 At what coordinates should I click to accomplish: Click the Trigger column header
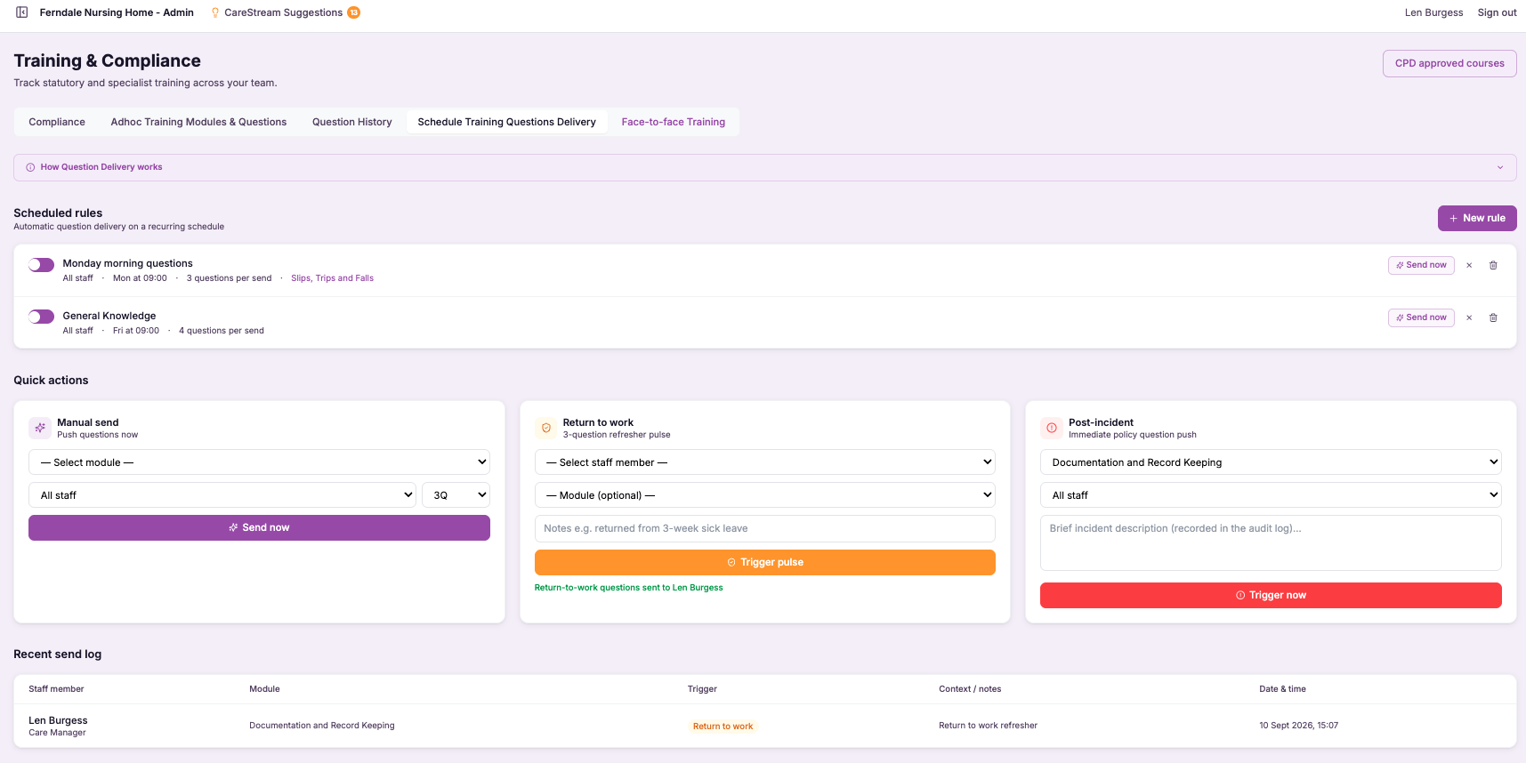[x=702, y=689]
